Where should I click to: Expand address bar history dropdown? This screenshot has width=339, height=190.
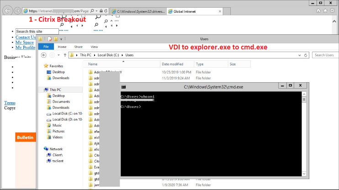pyautogui.click(x=299, y=55)
